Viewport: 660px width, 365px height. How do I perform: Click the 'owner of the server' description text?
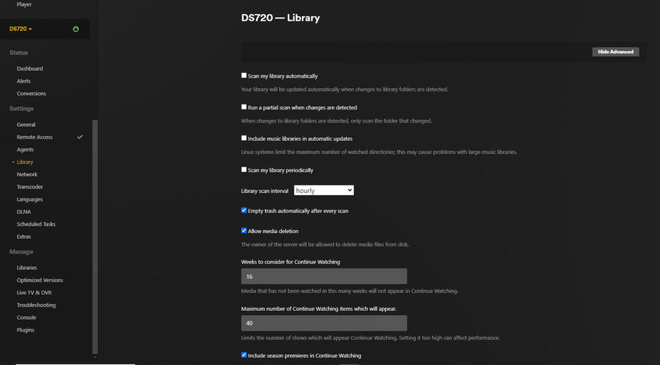[325, 244]
